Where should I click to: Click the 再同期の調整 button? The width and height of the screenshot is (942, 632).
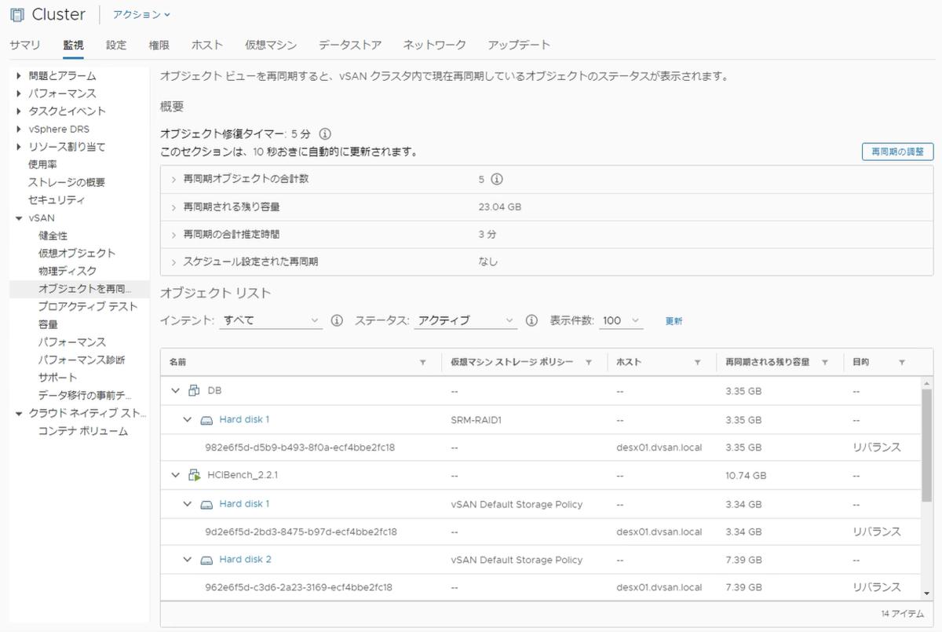pyautogui.click(x=897, y=152)
